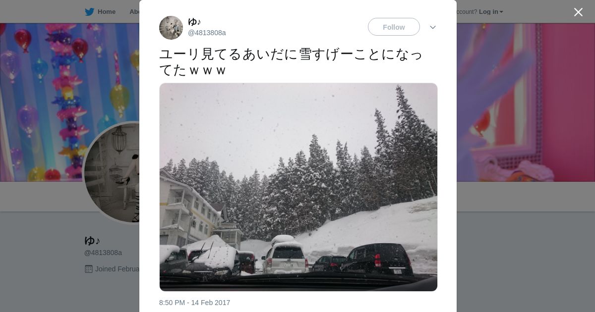Image resolution: width=595 pixels, height=312 pixels.
Task: Click the display name ゆ♪ in tweet
Action: coord(194,22)
